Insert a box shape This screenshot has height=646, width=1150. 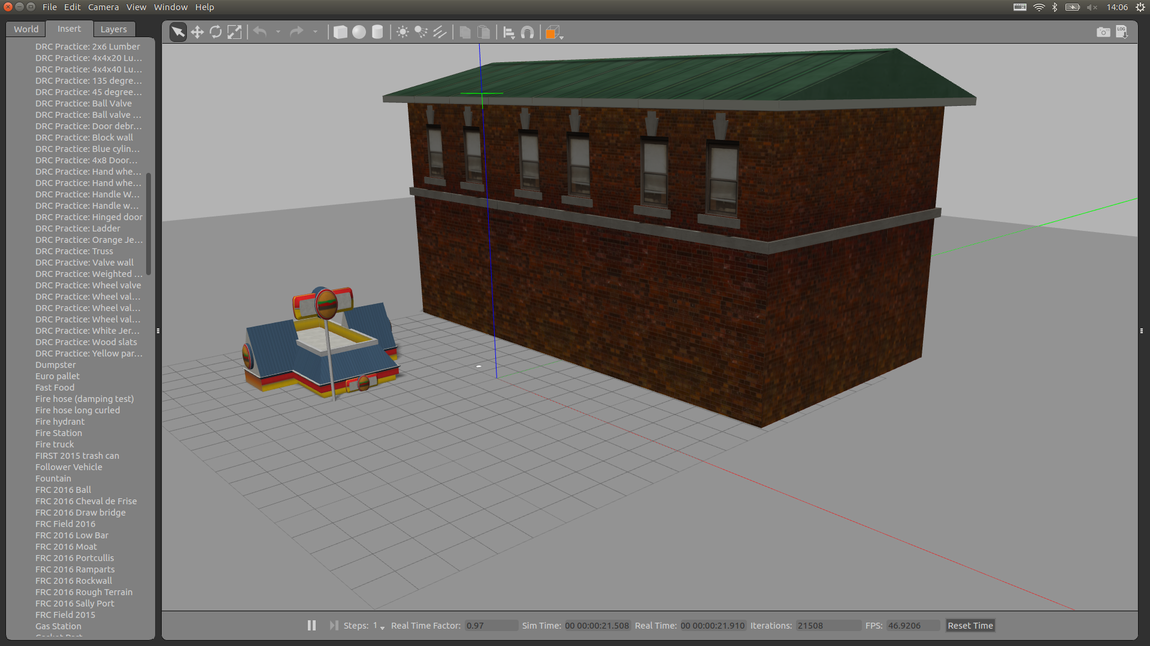[340, 32]
